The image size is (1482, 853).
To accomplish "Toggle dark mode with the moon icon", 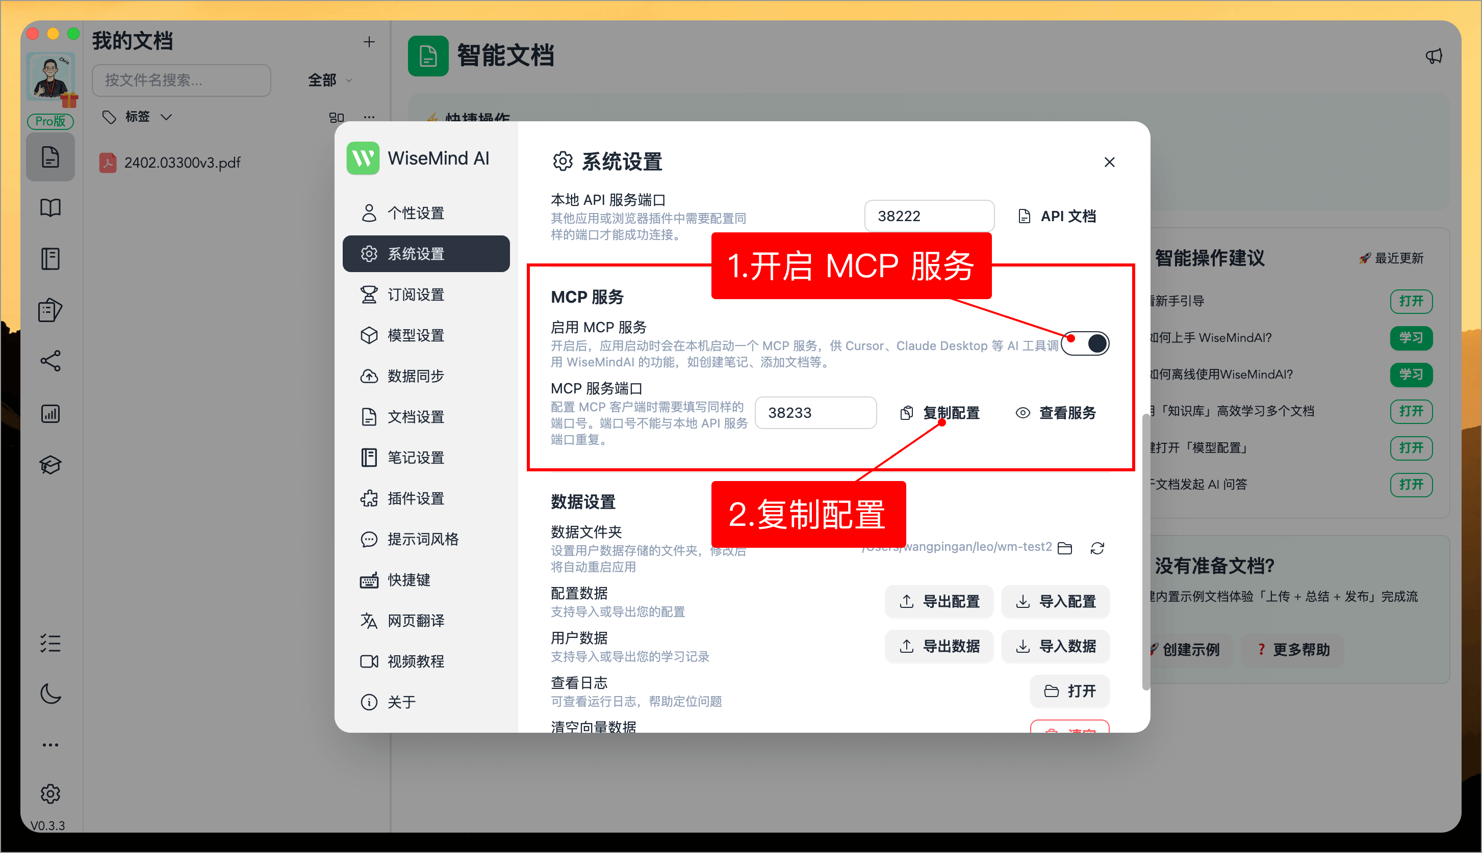I will [x=50, y=694].
